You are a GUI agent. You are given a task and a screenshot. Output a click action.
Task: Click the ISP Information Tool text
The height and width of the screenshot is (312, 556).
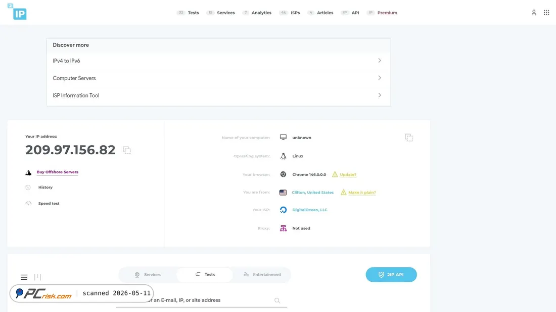[x=76, y=95]
